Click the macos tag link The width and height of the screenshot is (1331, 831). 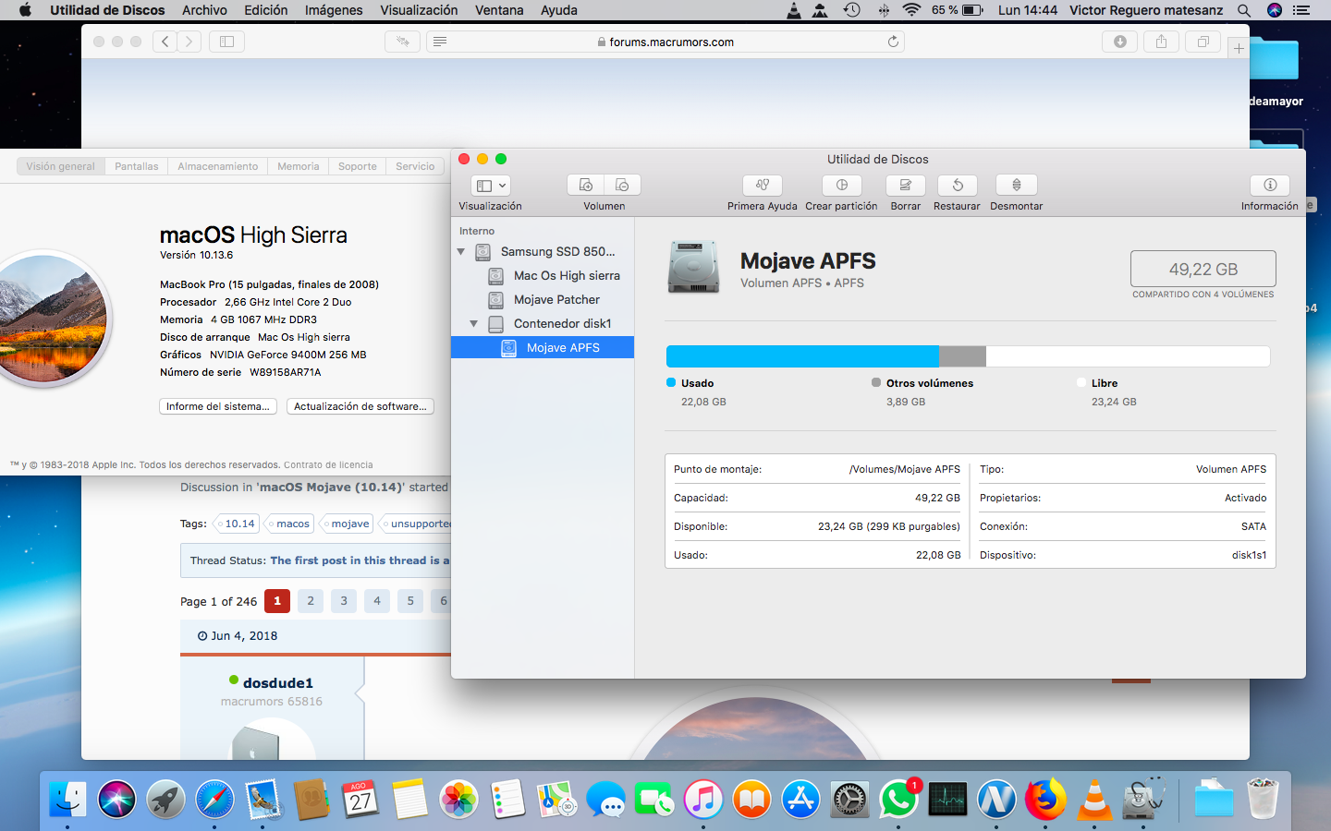click(289, 524)
